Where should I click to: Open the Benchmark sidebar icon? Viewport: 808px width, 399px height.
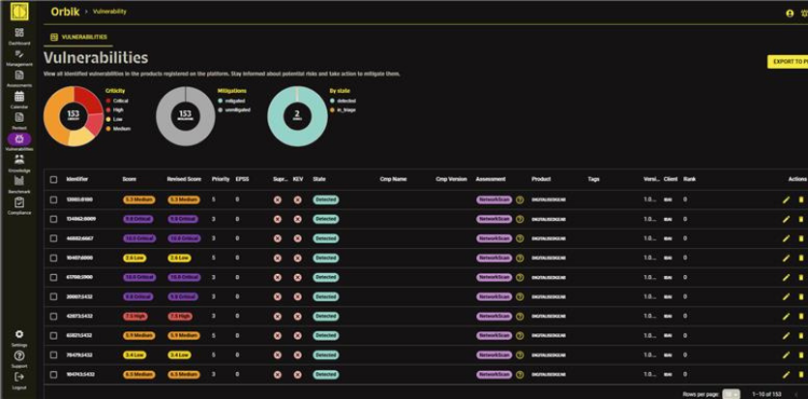pos(19,181)
